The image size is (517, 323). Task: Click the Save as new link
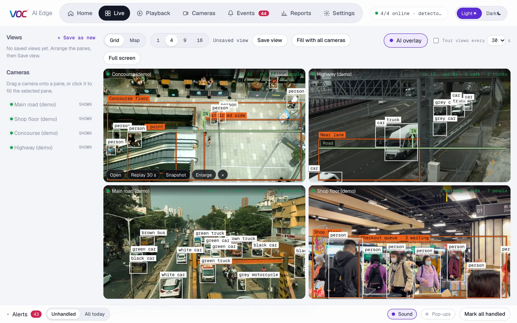click(x=76, y=38)
